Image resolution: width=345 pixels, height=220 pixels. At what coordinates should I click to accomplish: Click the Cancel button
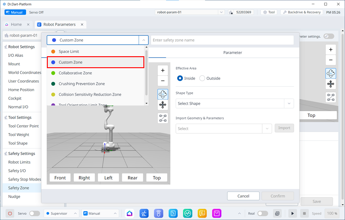click(x=243, y=196)
